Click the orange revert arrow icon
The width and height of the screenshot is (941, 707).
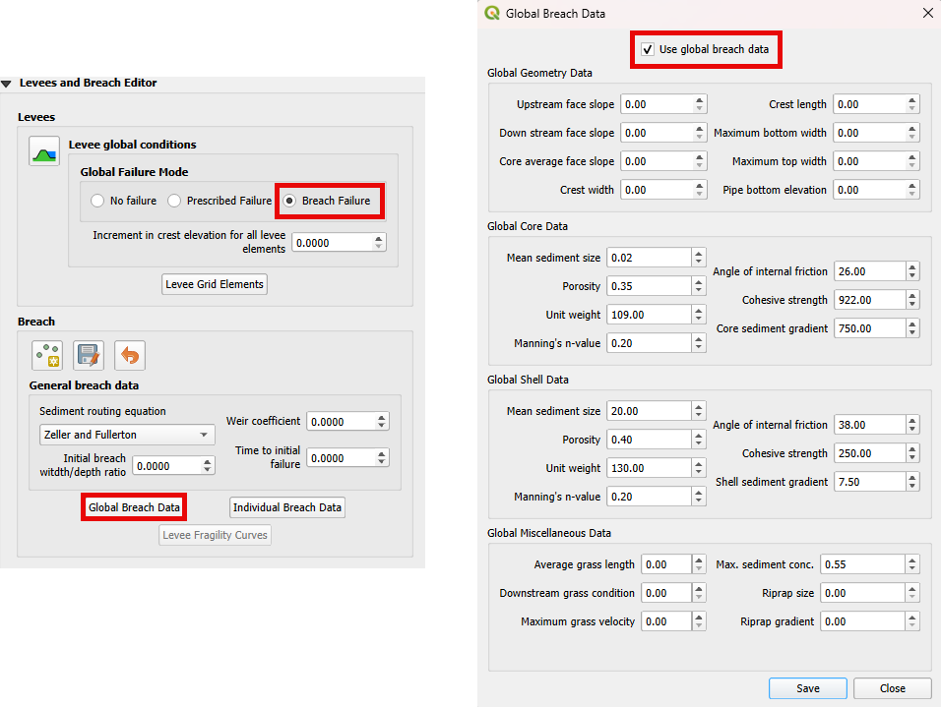coord(129,355)
